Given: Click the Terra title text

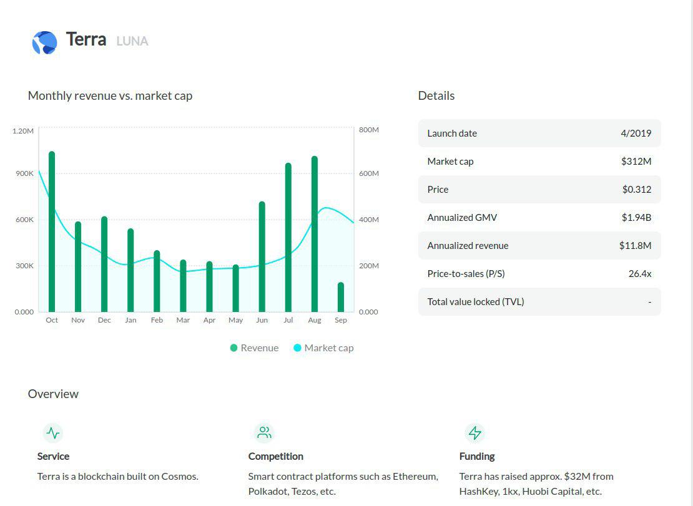Looking at the screenshot, I should 86,39.
